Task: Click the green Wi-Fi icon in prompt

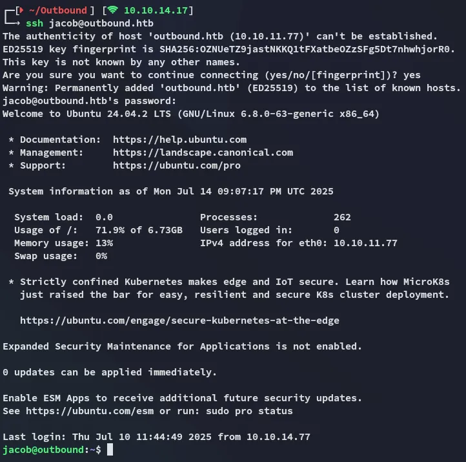Action: coord(113,10)
